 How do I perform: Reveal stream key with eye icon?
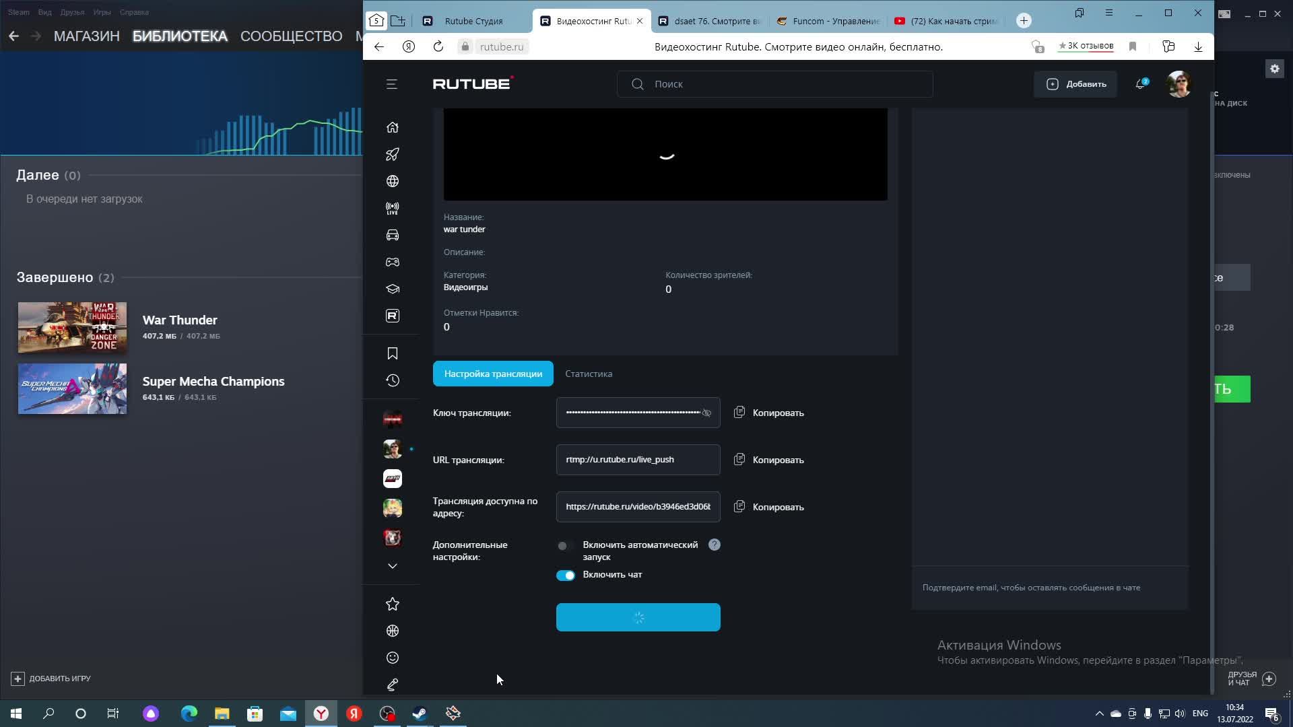pos(706,413)
